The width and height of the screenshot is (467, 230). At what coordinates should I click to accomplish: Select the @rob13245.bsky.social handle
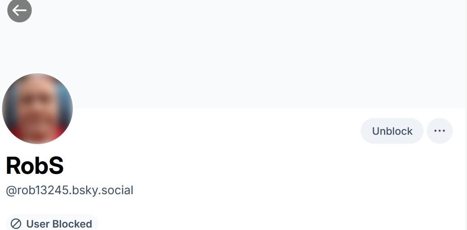click(70, 190)
